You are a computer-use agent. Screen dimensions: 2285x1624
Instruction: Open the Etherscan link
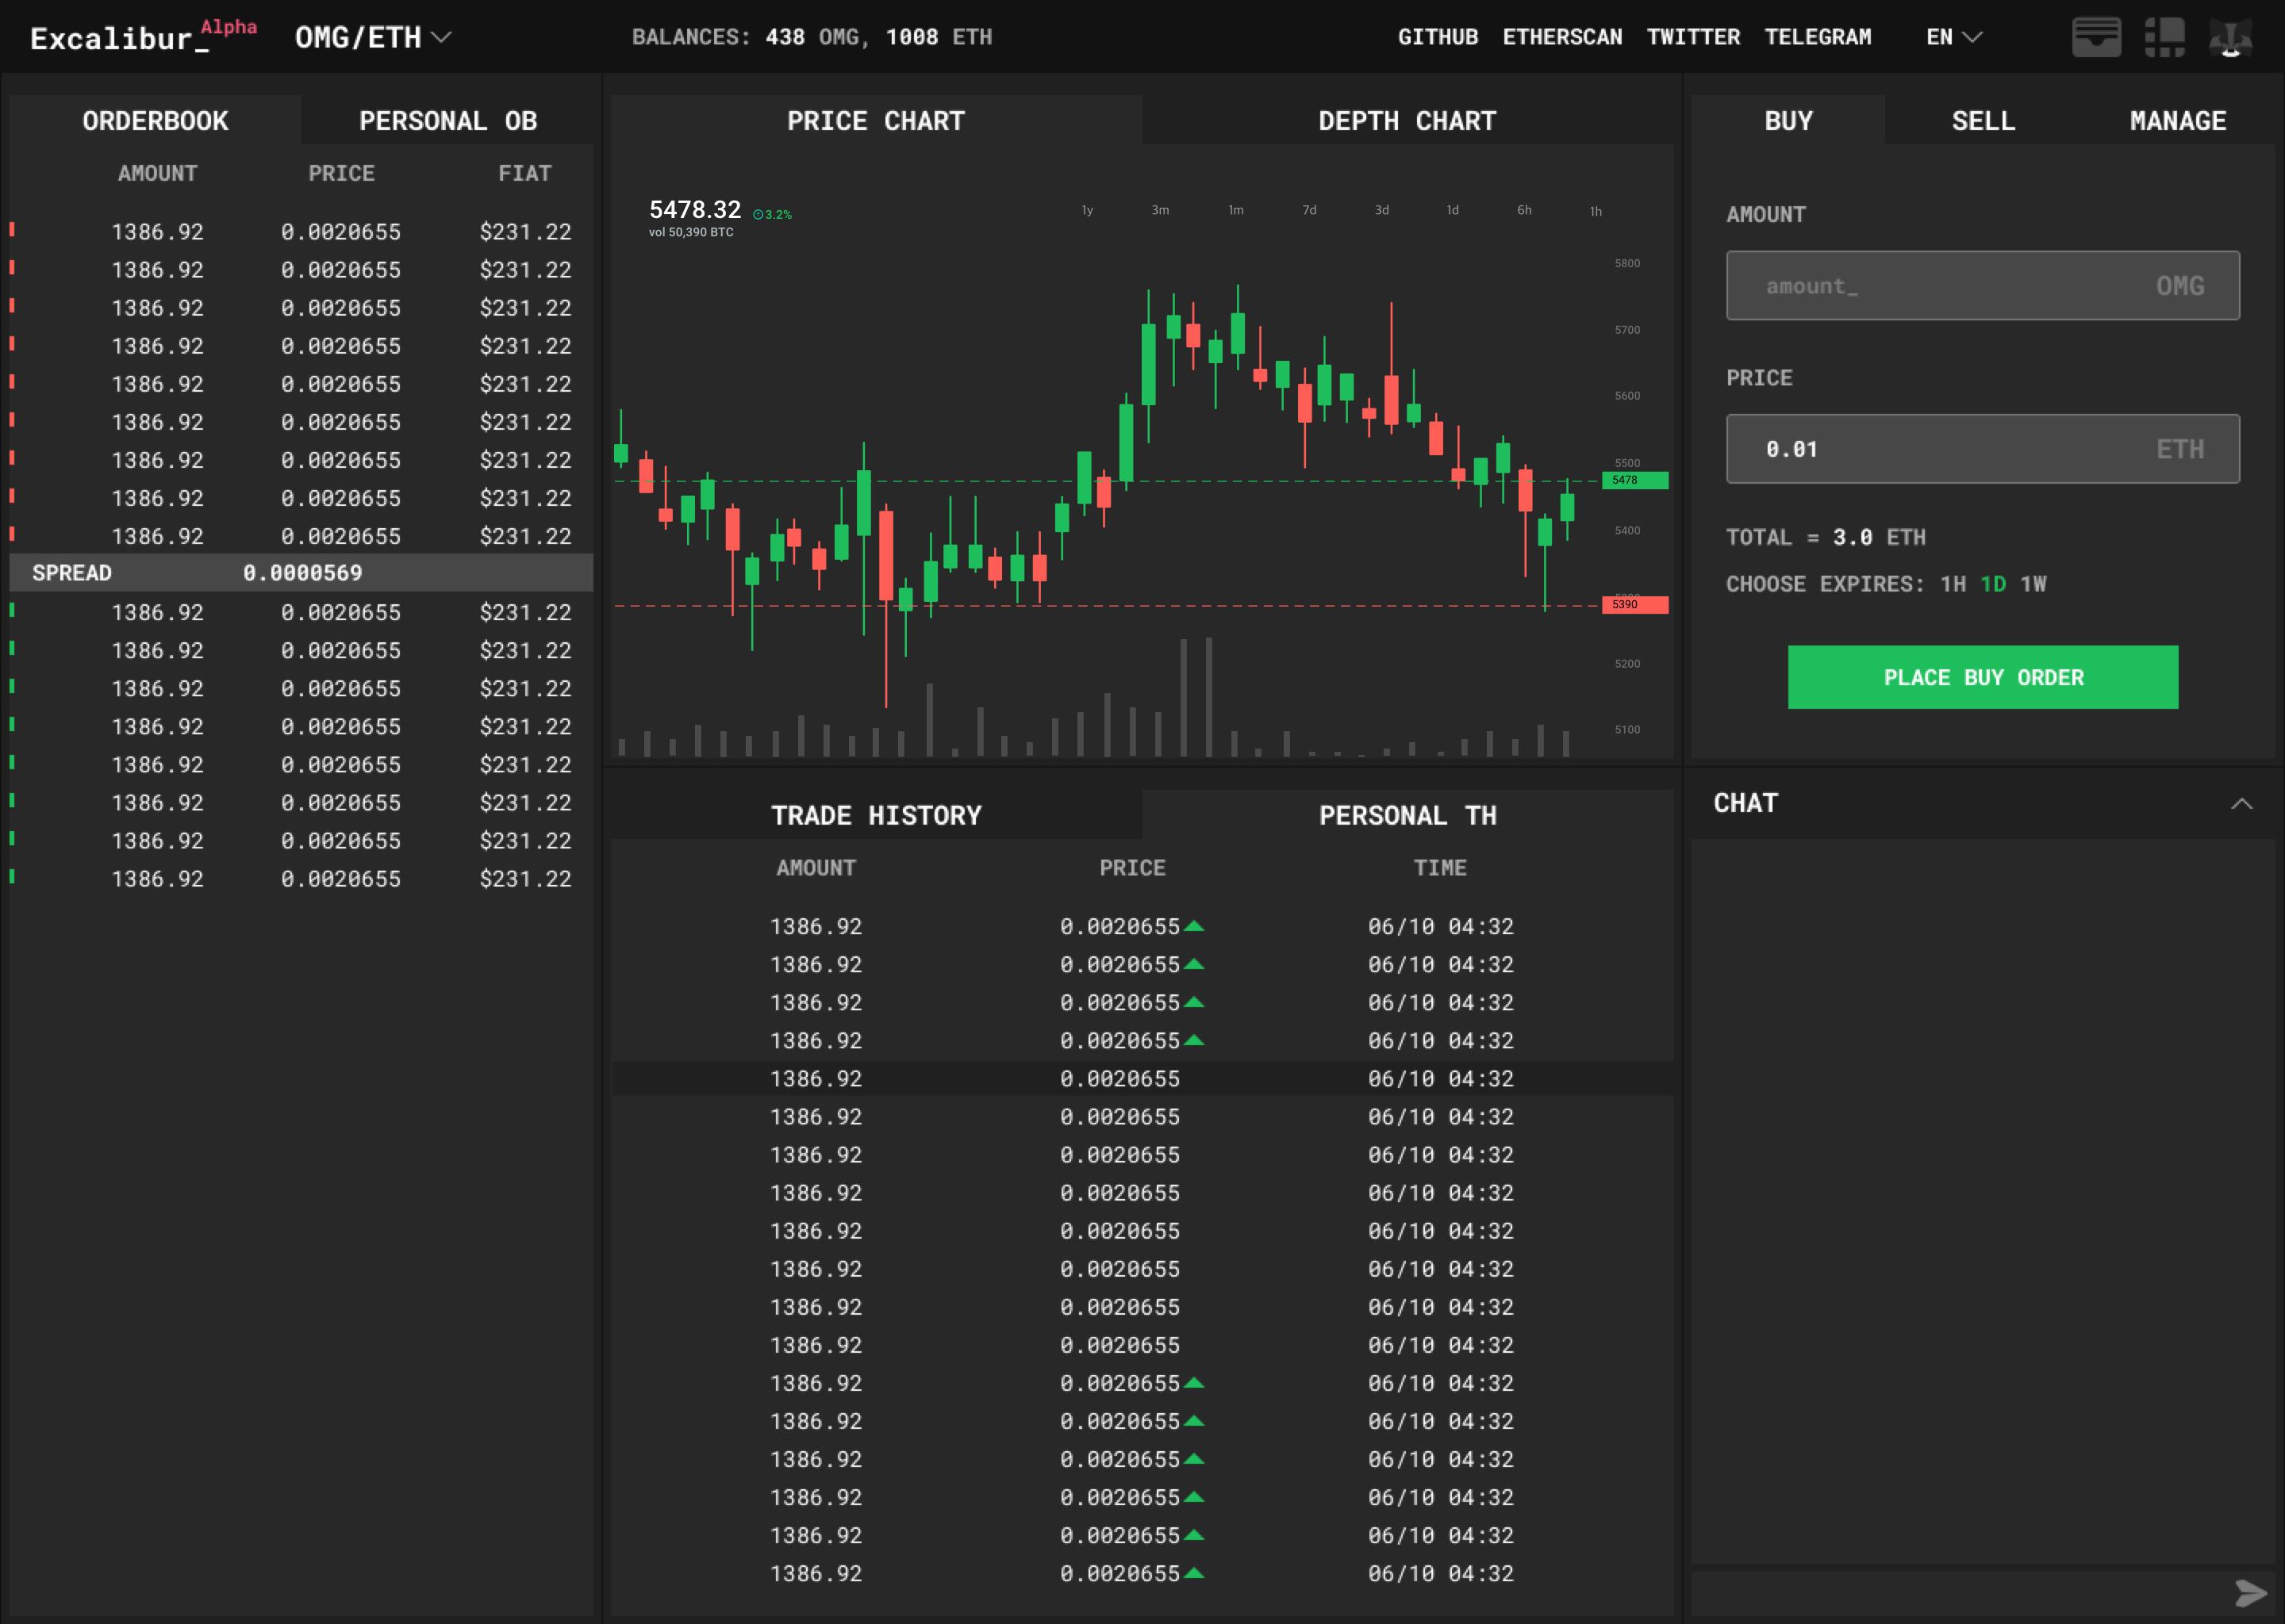click(x=1561, y=37)
